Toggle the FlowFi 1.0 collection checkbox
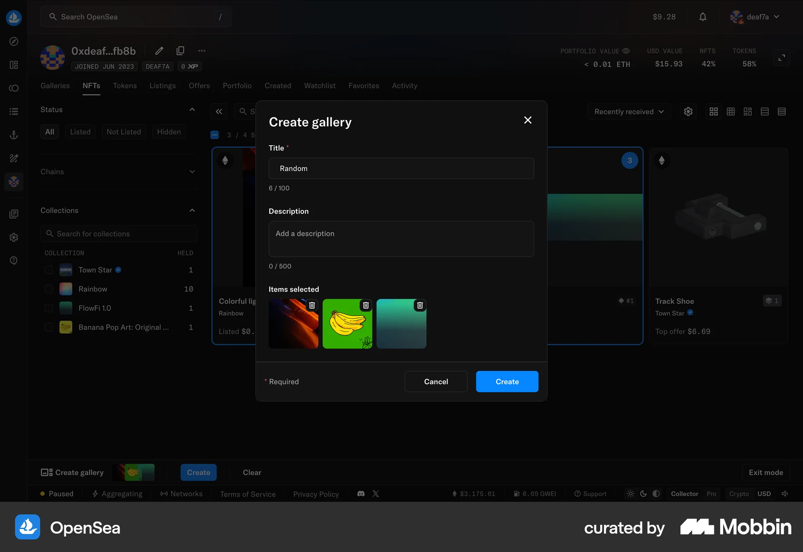Image resolution: width=803 pixels, height=552 pixels. pyautogui.click(x=49, y=308)
